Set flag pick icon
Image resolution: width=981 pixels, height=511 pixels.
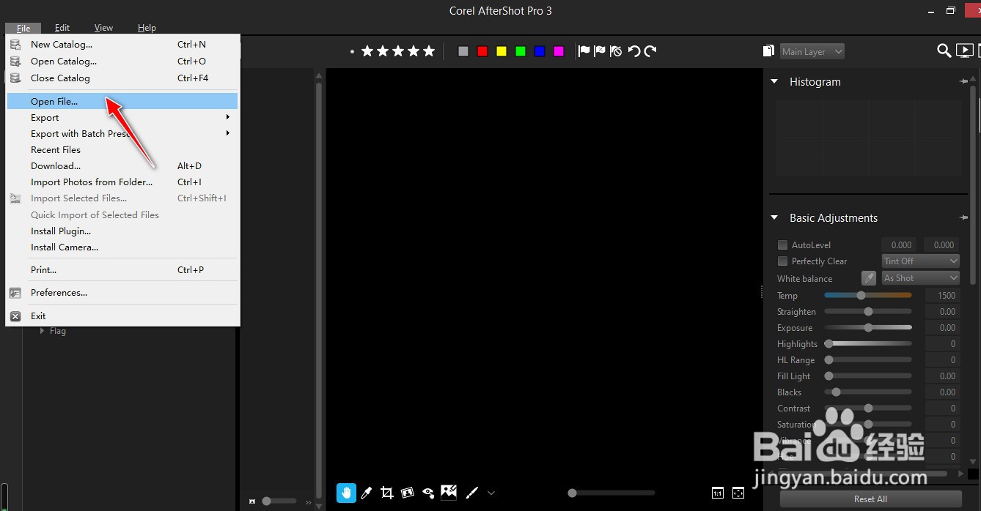[584, 51]
